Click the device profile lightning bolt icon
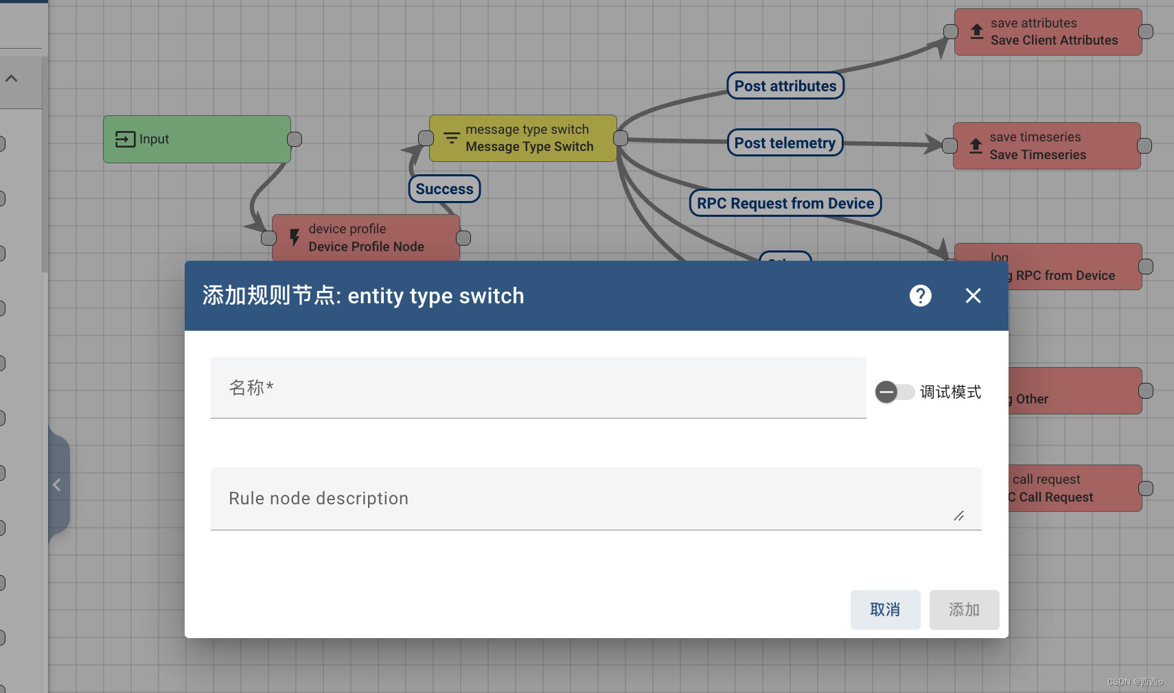 pyautogui.click(x=294, y=237)
